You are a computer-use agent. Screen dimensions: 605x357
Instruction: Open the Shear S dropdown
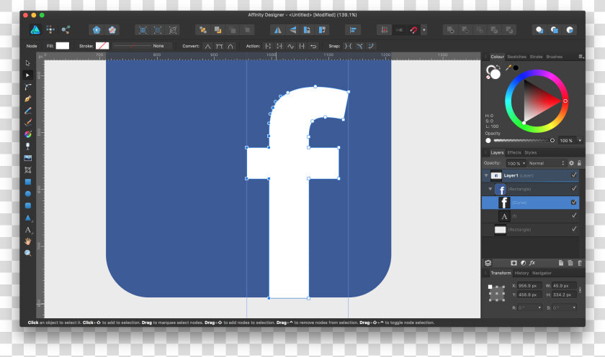click(574, 307)
